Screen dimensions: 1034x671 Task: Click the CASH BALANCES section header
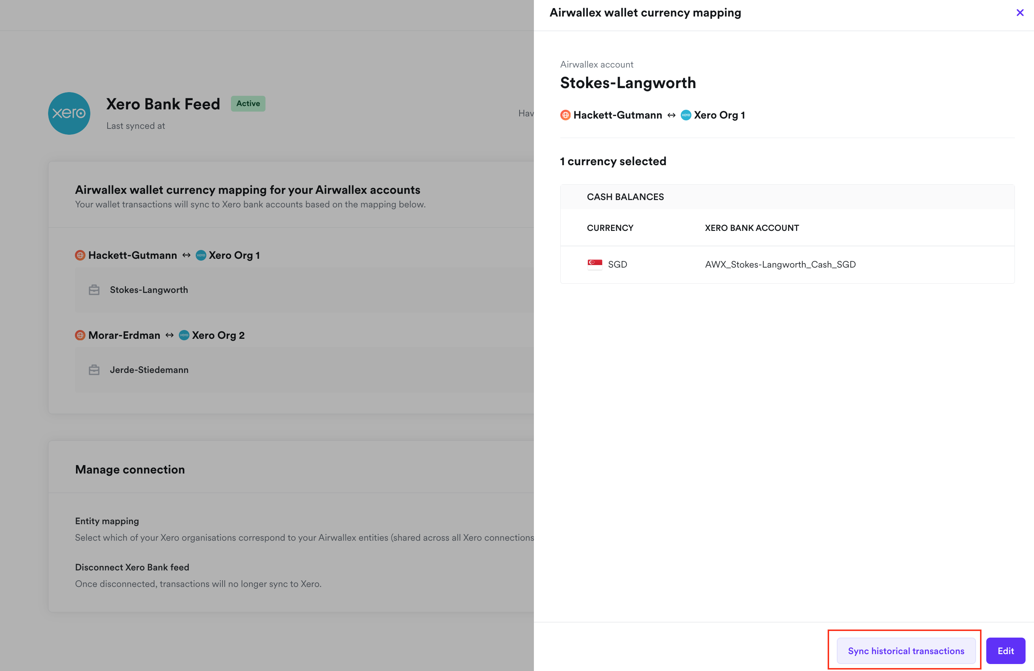click(625, 197)
